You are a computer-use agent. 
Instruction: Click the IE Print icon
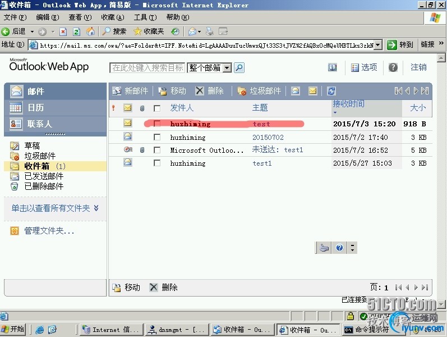coord(210,31)
